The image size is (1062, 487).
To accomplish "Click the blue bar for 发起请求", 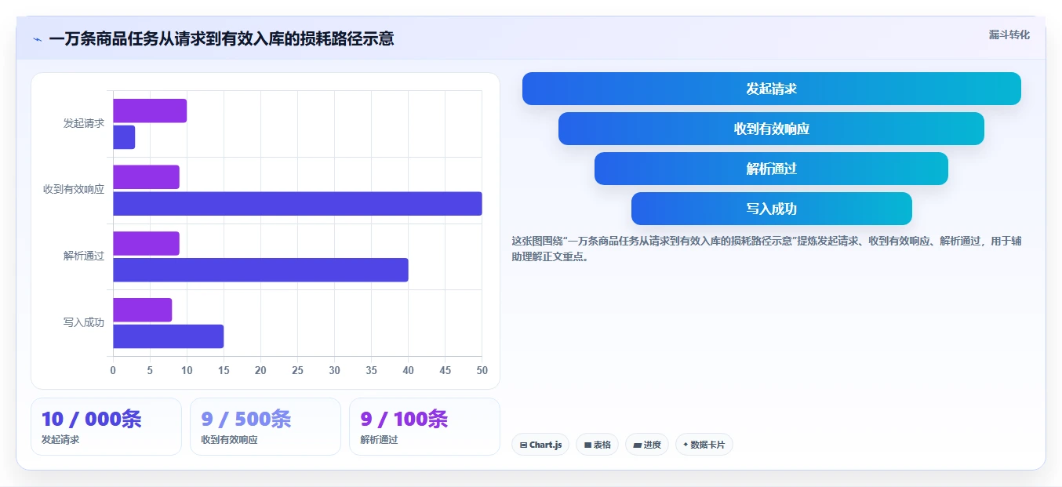I will point(124,137).
